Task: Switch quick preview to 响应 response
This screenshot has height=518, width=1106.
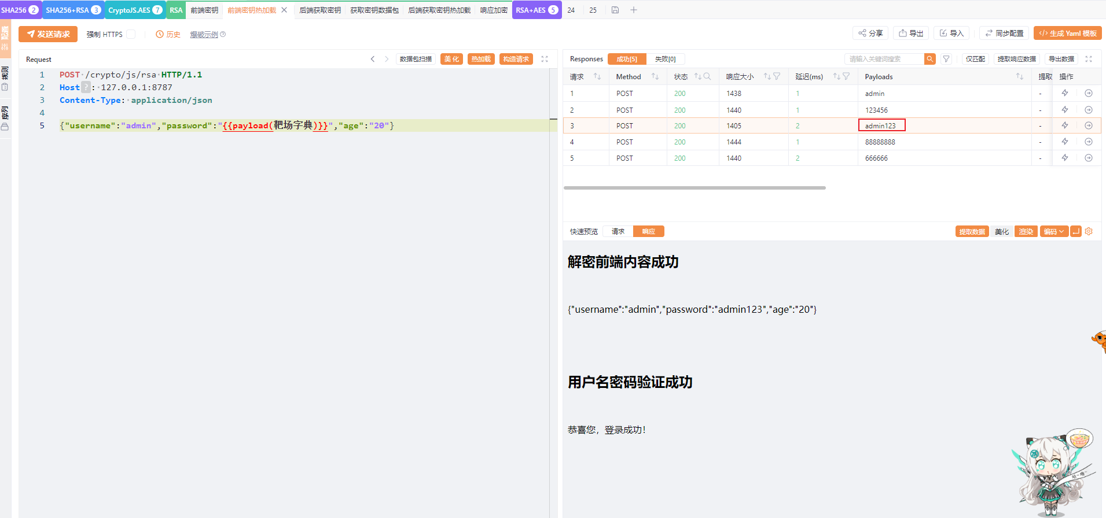Action: [x=648, y=231]
